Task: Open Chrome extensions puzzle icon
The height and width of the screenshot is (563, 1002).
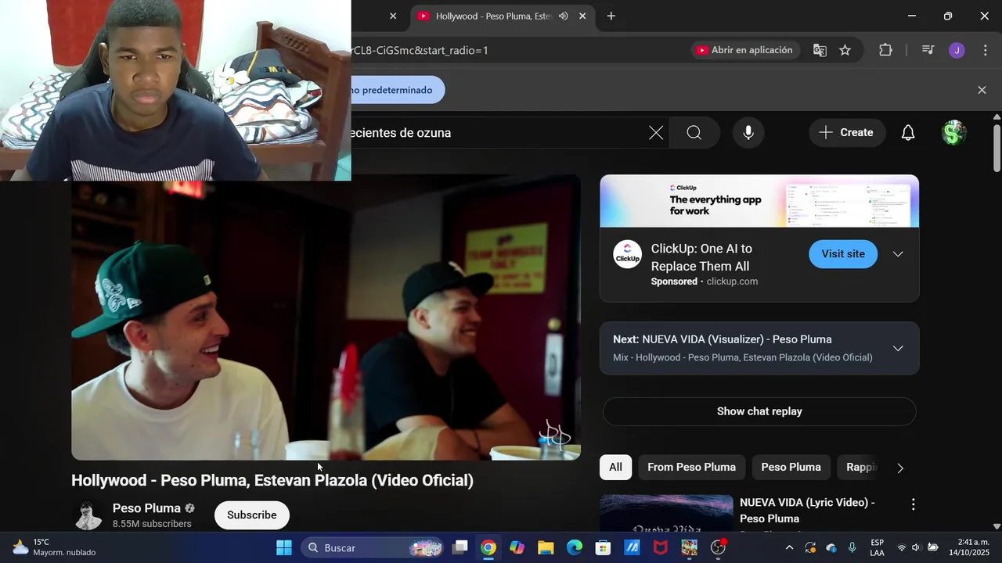Action: tap(885, 50)
